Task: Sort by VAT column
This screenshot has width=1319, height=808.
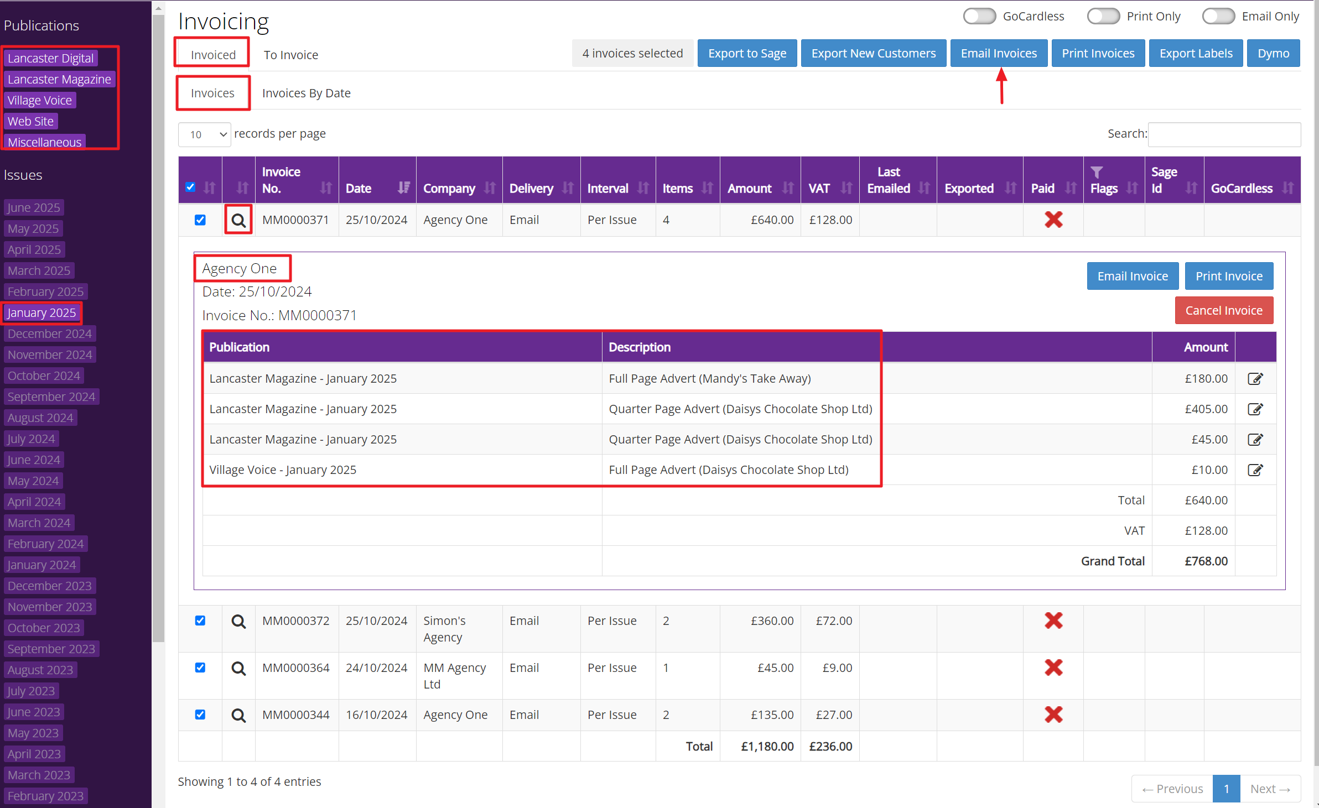Action: (x=830, y=180)
